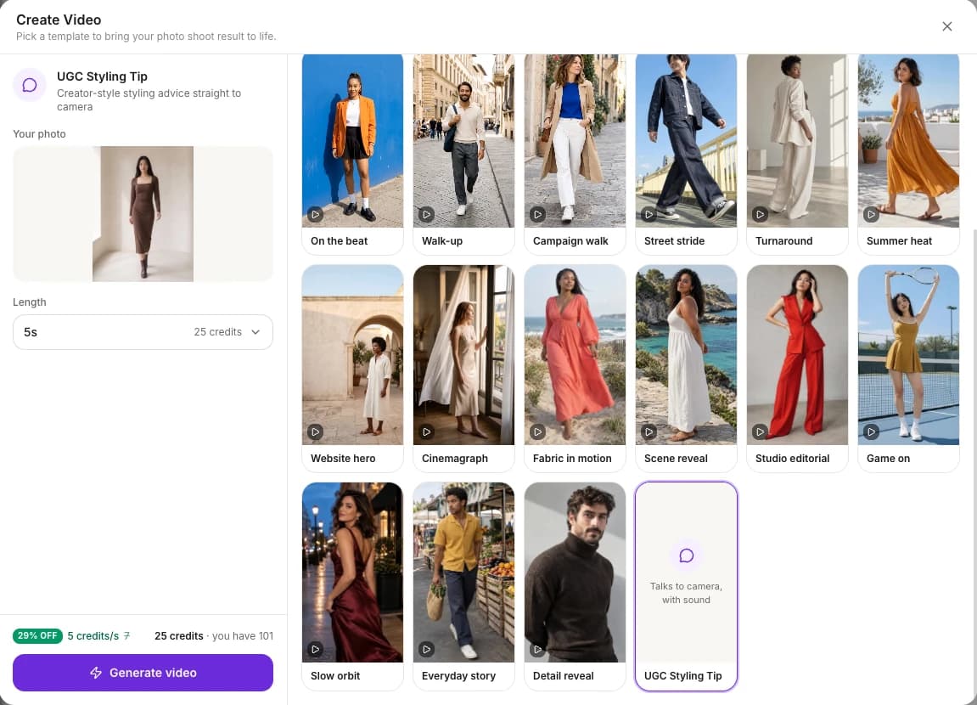Play the Summer heat preview
The height and width of the screenshot is (705, 977).
[x=871, y=214]
